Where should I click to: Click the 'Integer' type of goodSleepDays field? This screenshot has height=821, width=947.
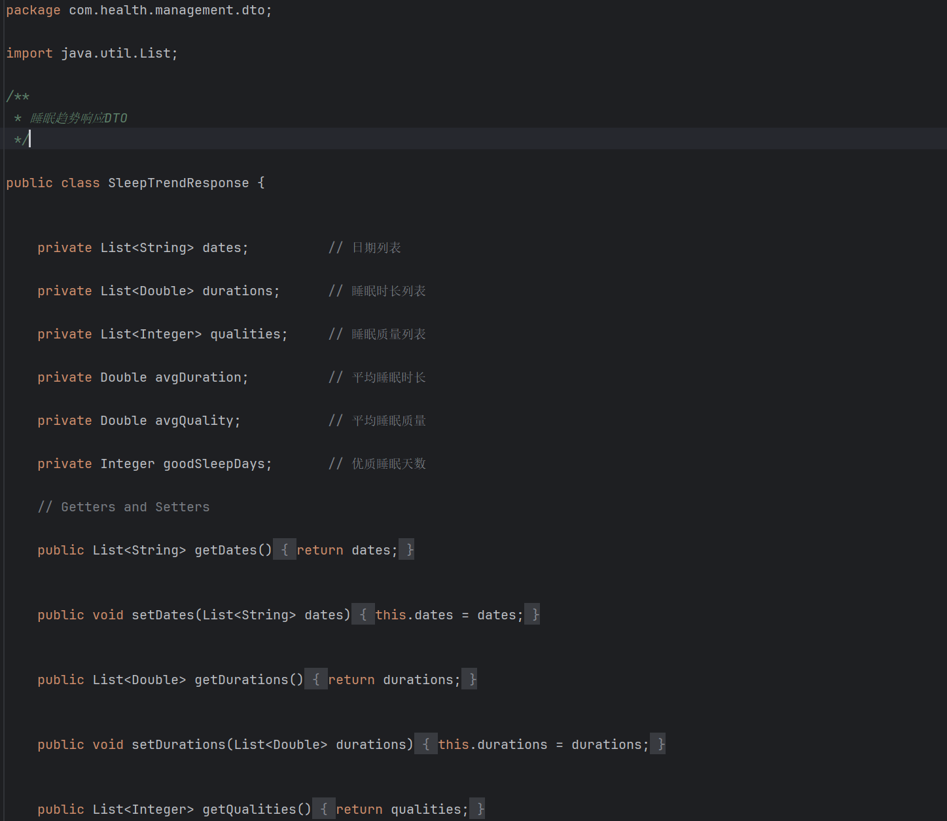click(x=128, y=464)
